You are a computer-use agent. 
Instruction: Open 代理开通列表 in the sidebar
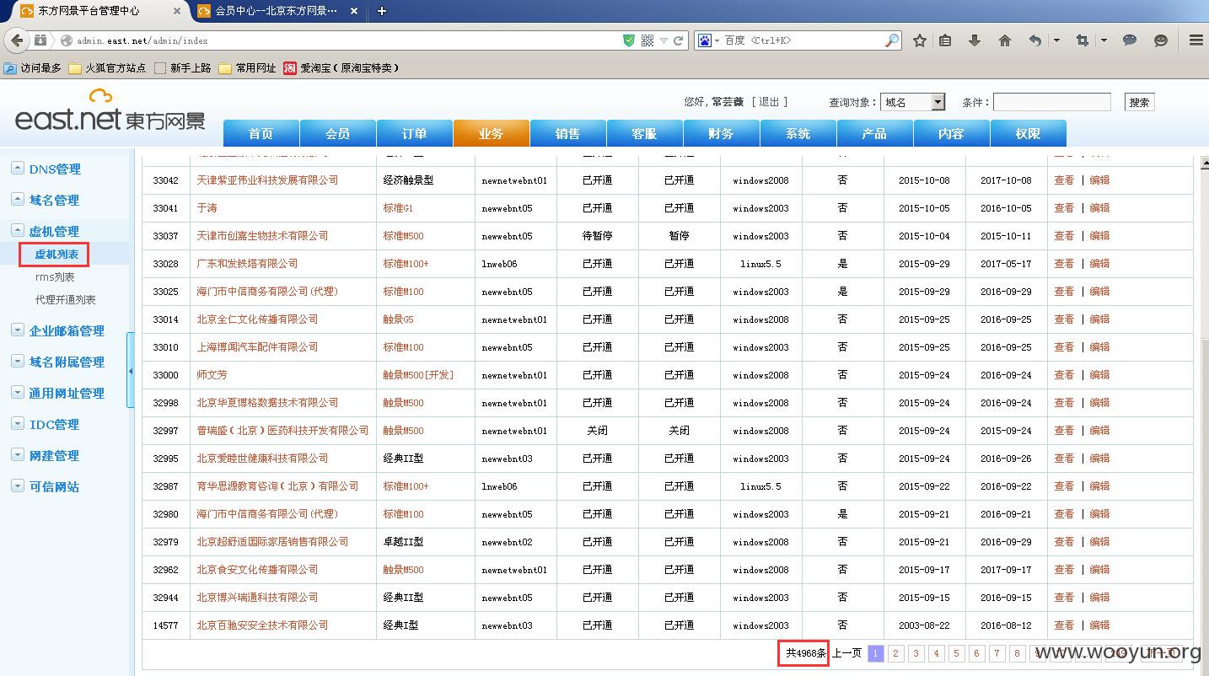[65, 300]
